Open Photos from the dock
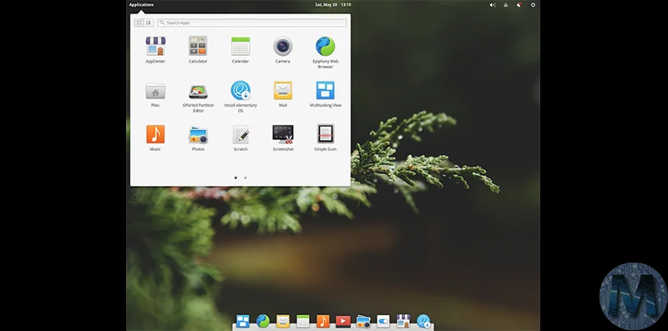Viewport: 668px width, 331px height. click(x=363, y=321)
